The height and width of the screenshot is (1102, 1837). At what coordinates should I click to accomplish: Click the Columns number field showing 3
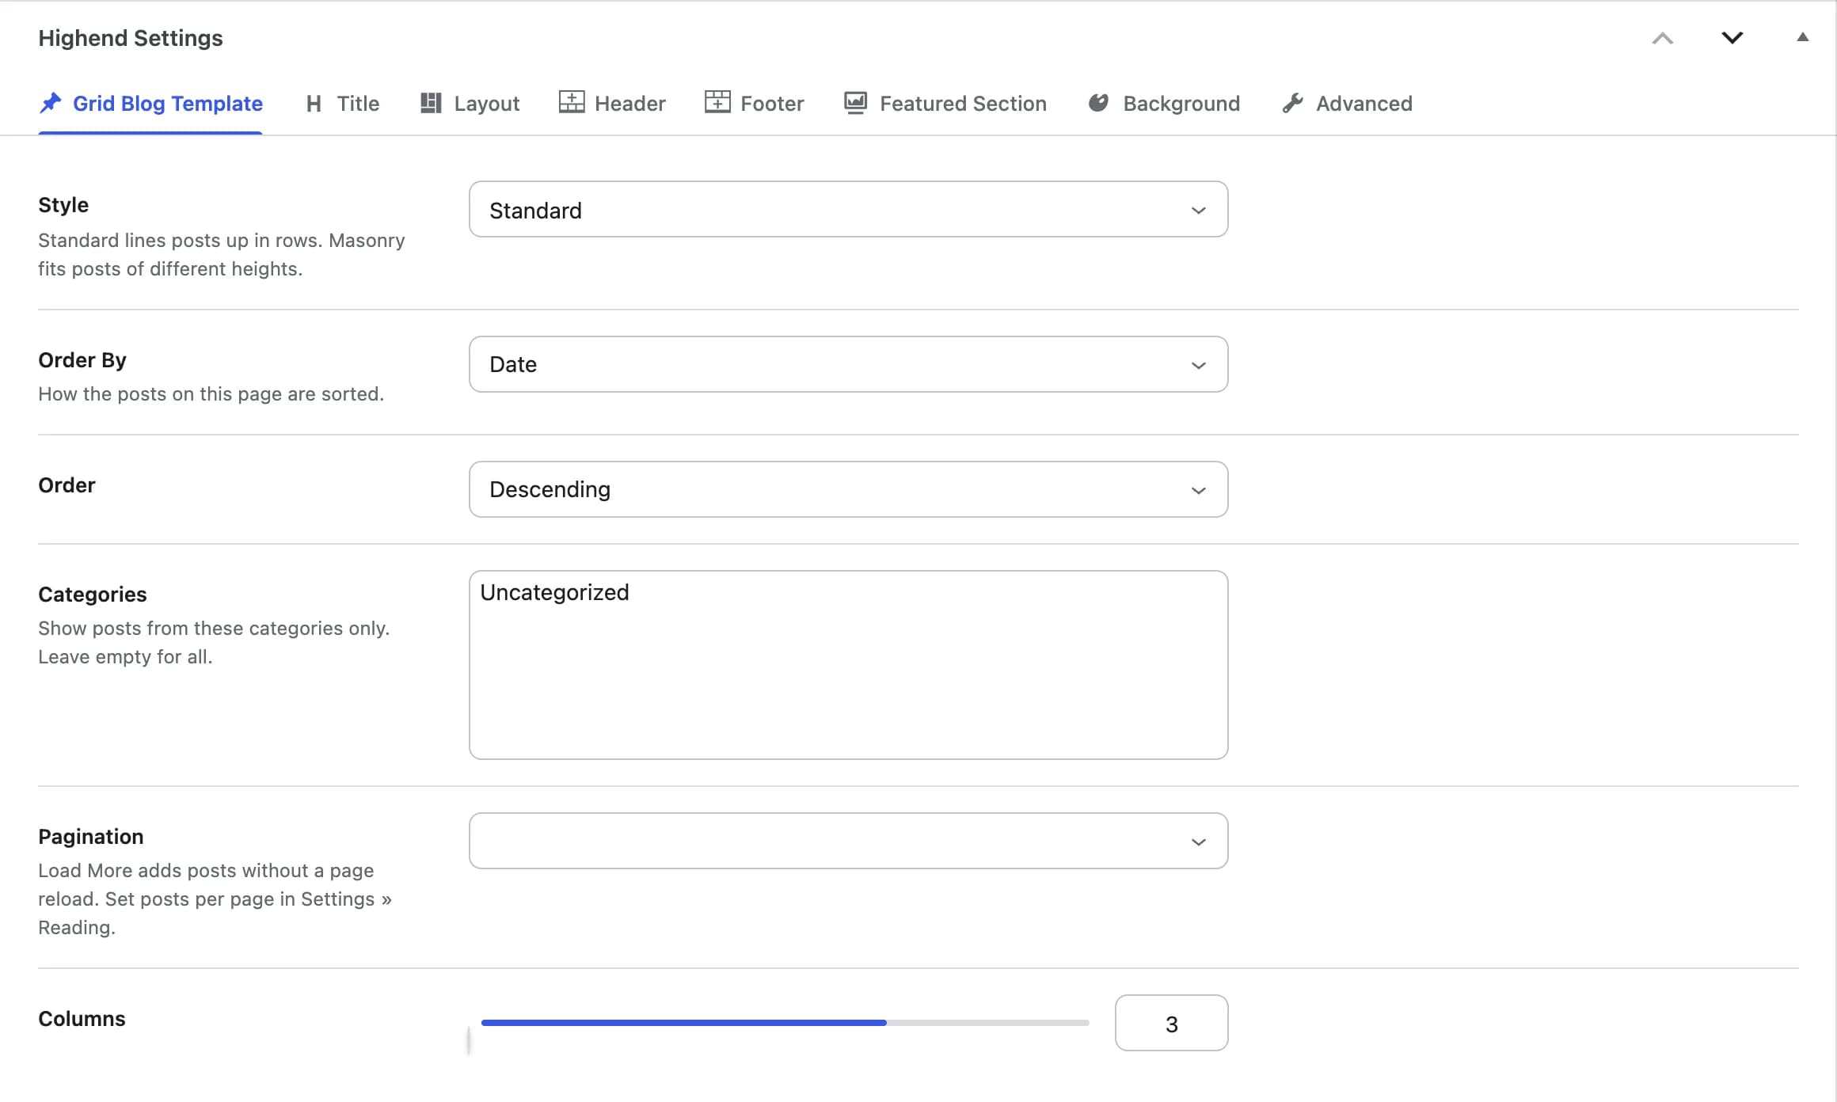point(1172,1023)
